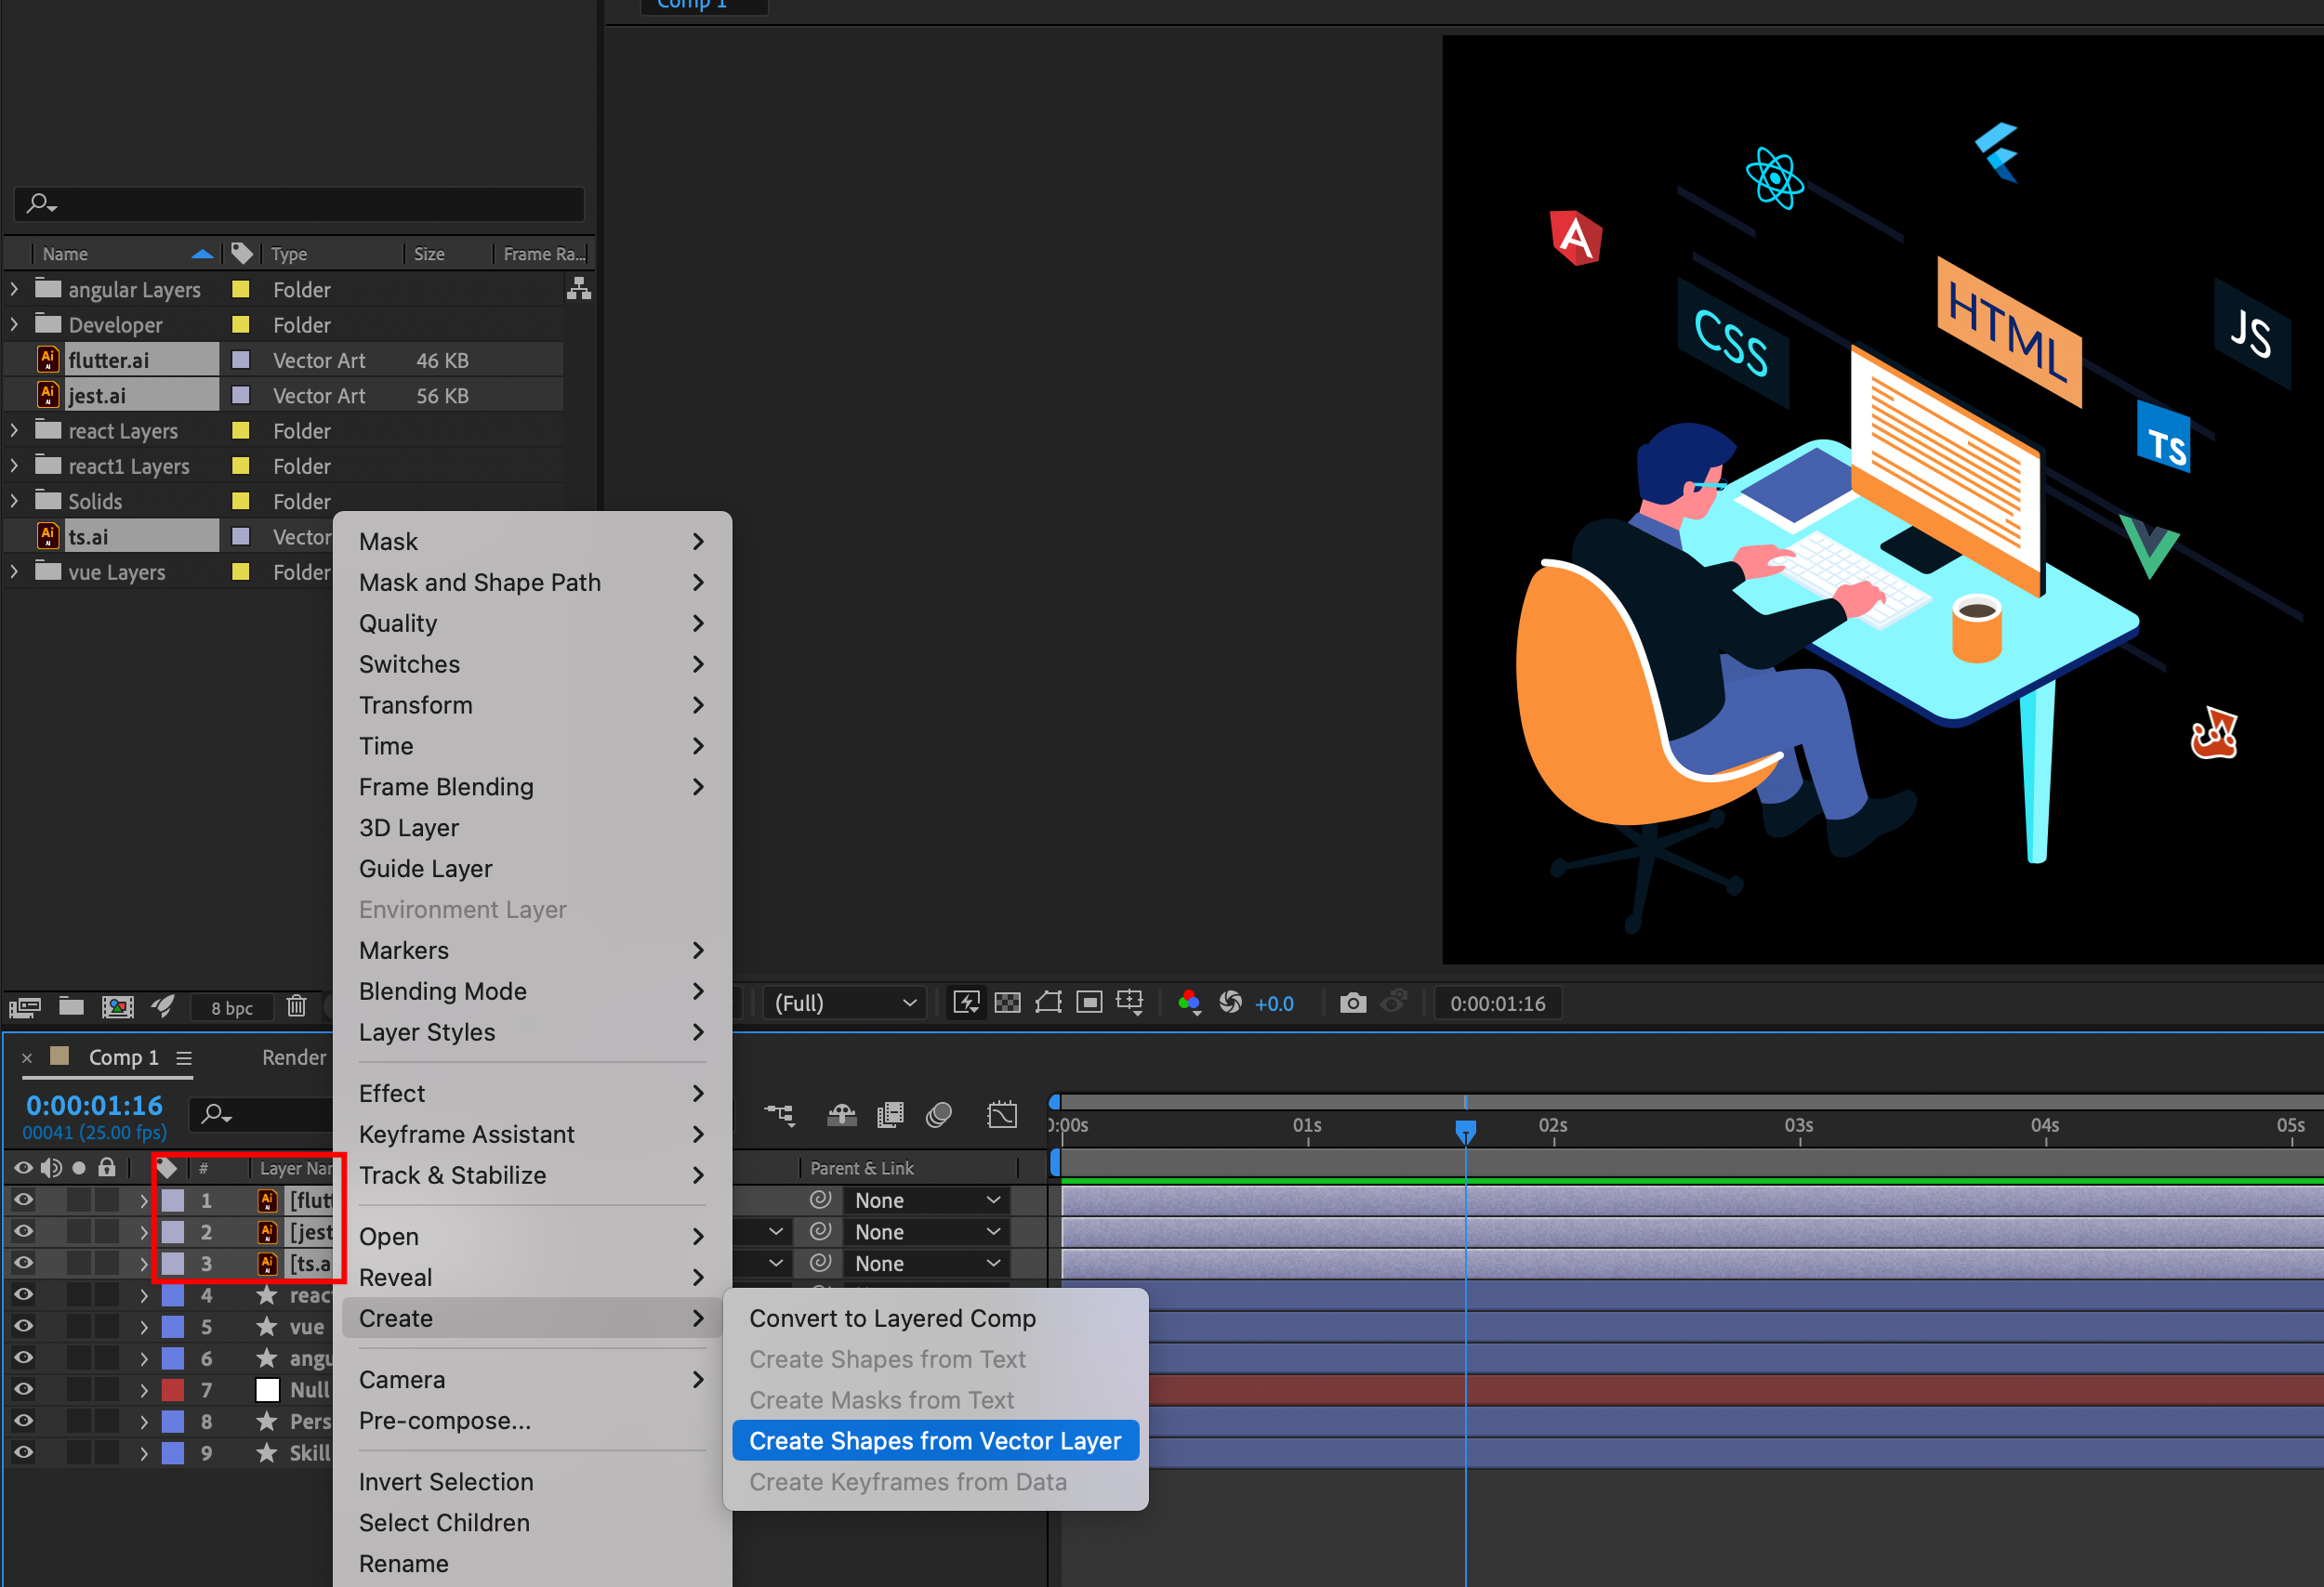Image resolution: width=2324 pixels, height=1587 pixels.
Task: Expand the vue Layers folder
Action: click(20, 572)
